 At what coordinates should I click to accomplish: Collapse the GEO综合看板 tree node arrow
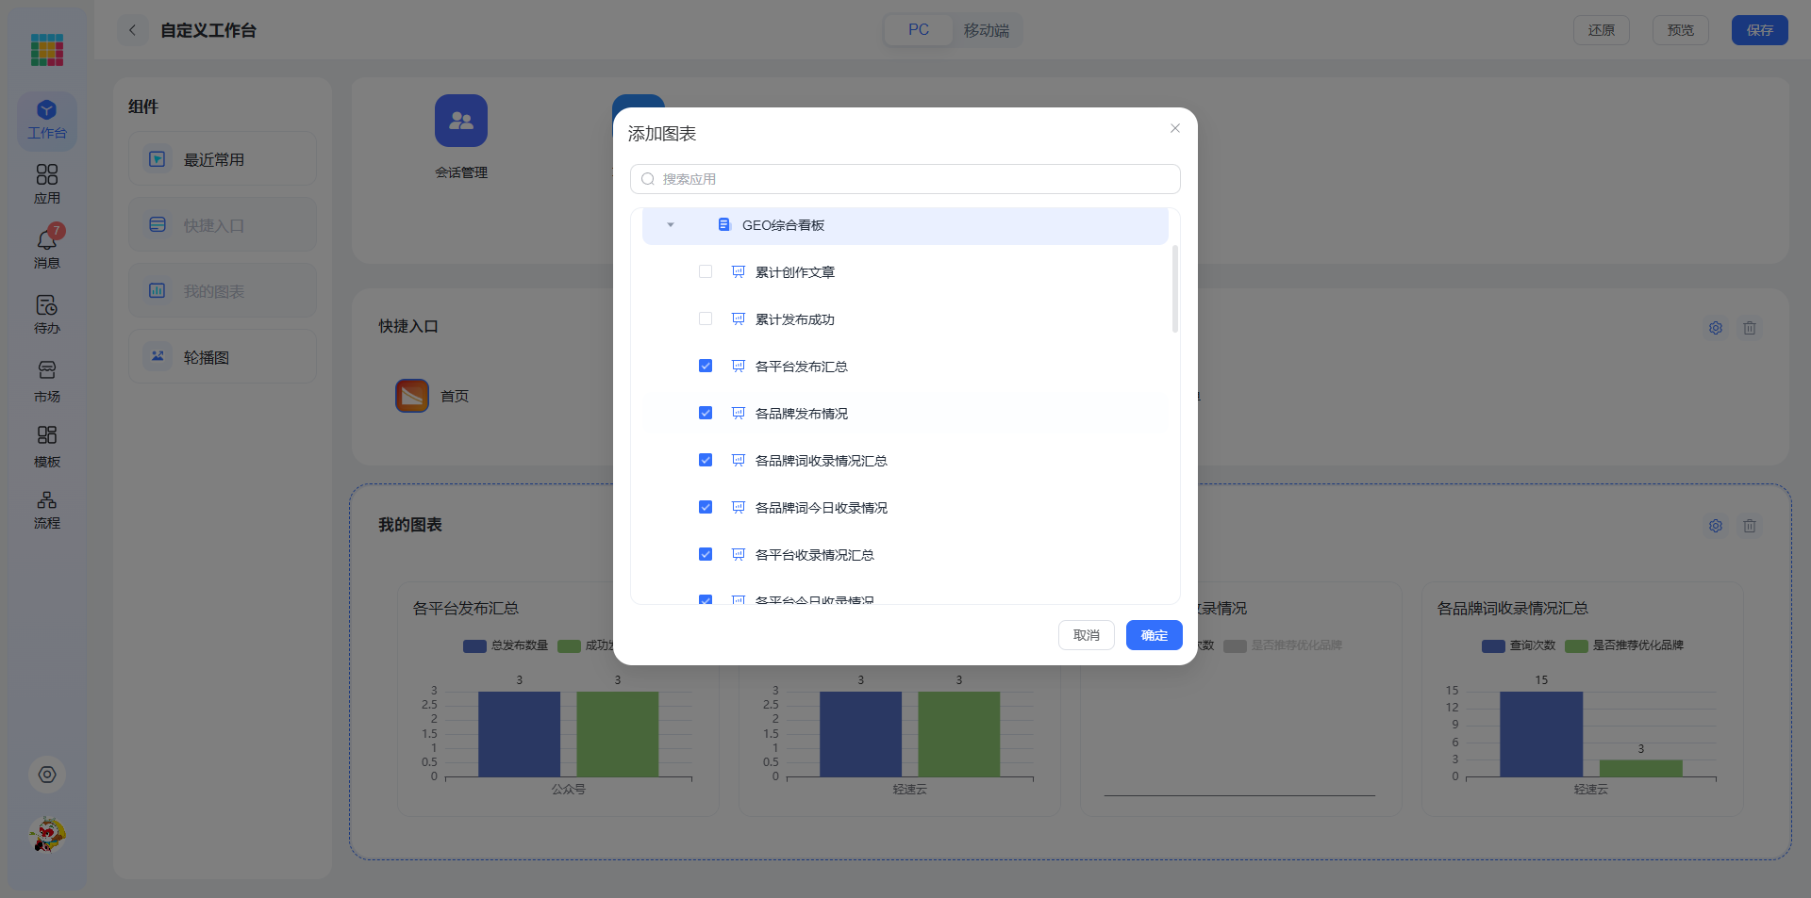[x=671, y=225]
